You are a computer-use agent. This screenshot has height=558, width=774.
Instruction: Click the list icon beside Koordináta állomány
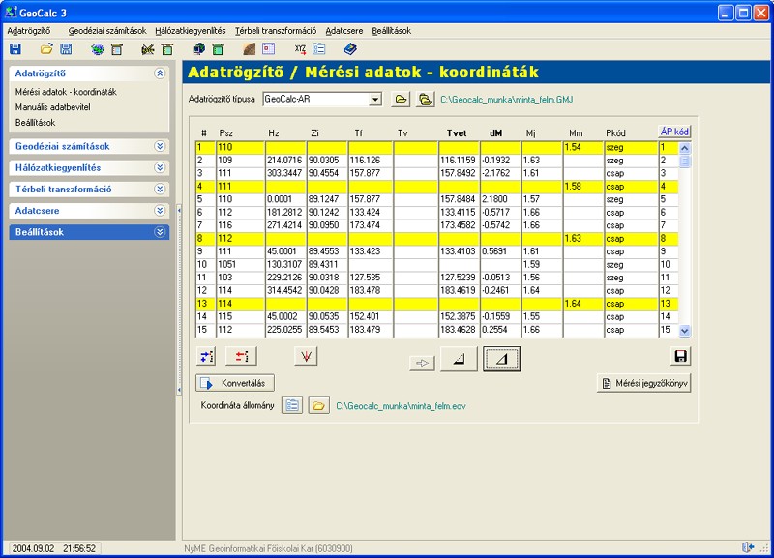(292, 405)
